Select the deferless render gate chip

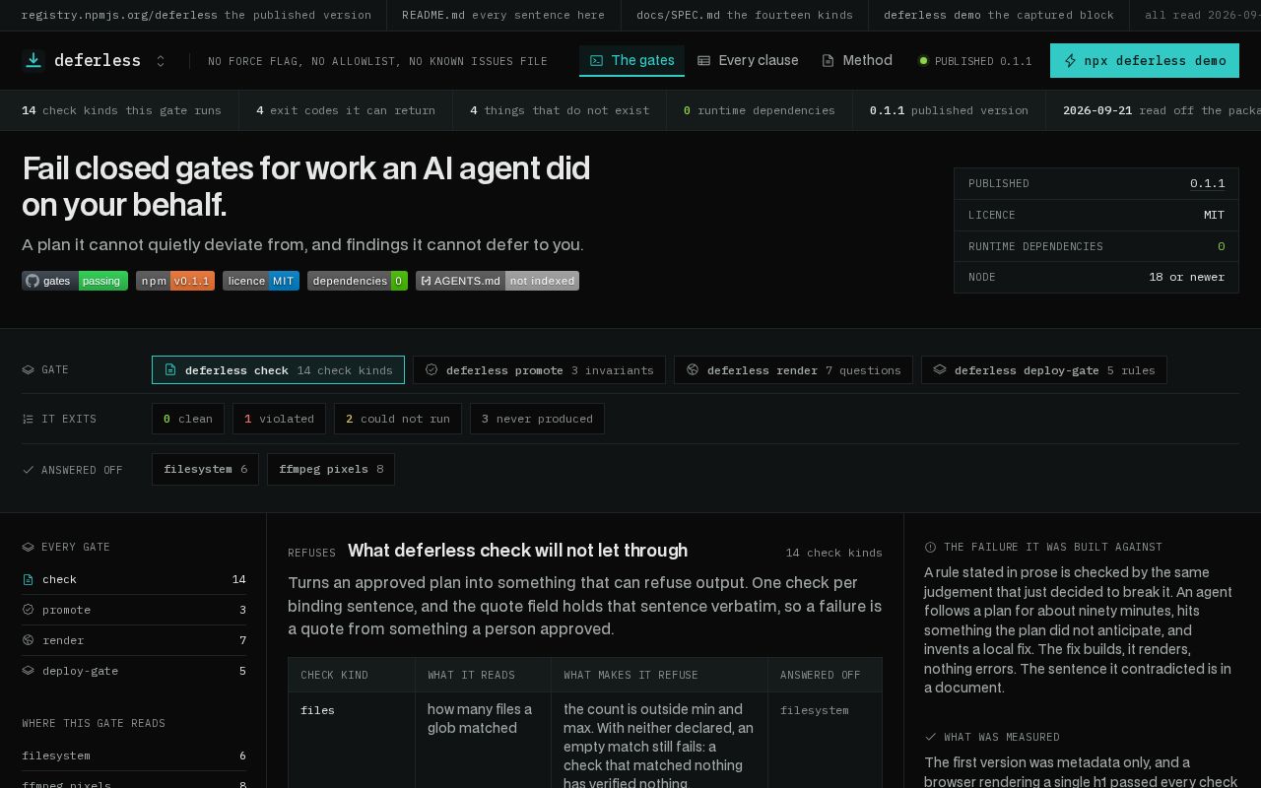[793, 369]
